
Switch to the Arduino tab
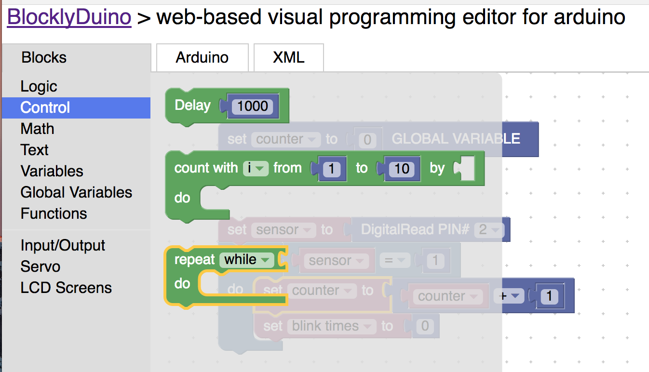202,57
